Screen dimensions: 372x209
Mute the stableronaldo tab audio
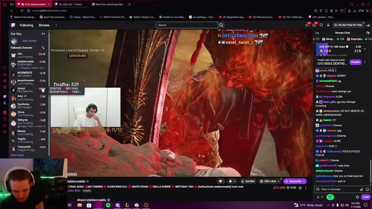pyautogui.click(x=23, y=4)
